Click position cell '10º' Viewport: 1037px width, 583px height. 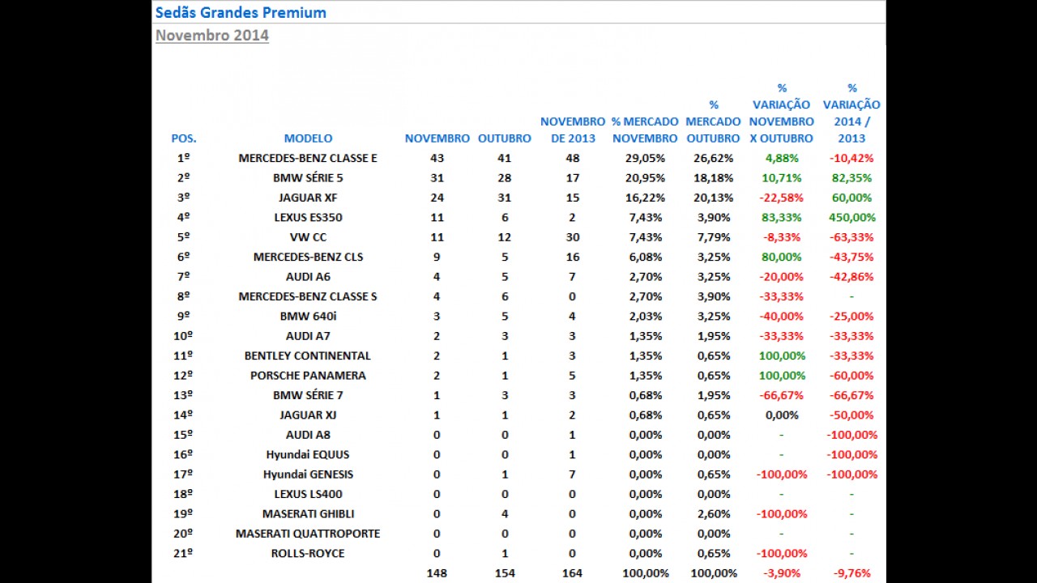[184, 336]
